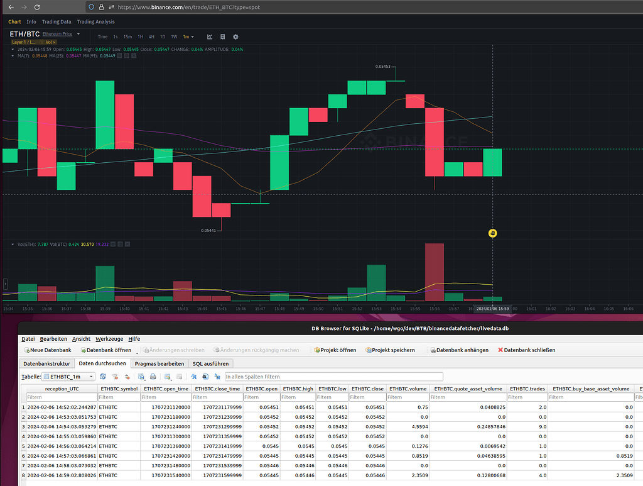This screenshot has width=643, height=486.
Task: Open the Tabelle ETHBTC_1m combo box
Action: pos(68,377)
